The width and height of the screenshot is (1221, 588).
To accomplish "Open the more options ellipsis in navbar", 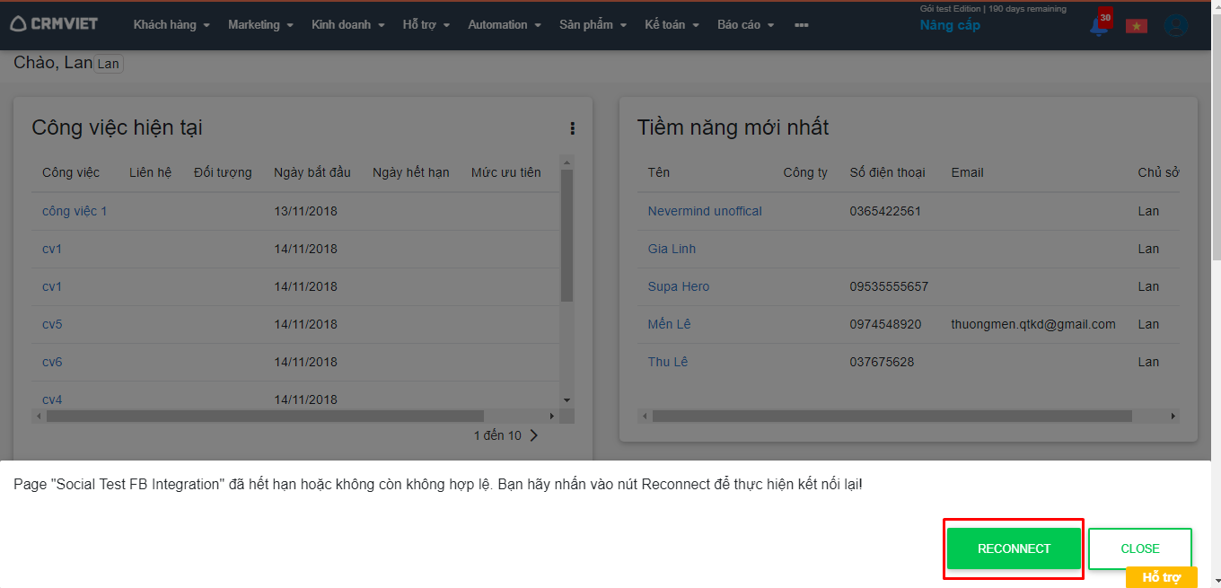I will (801, 25).
